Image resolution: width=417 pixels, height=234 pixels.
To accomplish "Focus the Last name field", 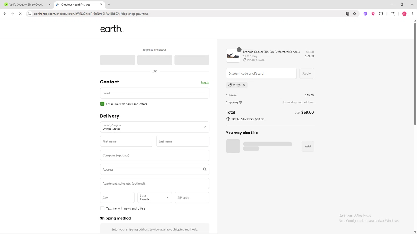I will click(x=183, y=141).
